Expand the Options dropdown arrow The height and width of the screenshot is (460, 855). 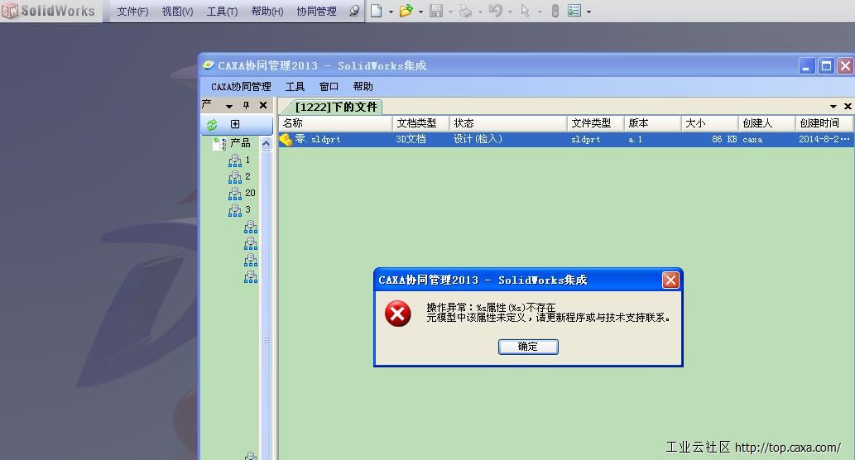coord(589,12)
